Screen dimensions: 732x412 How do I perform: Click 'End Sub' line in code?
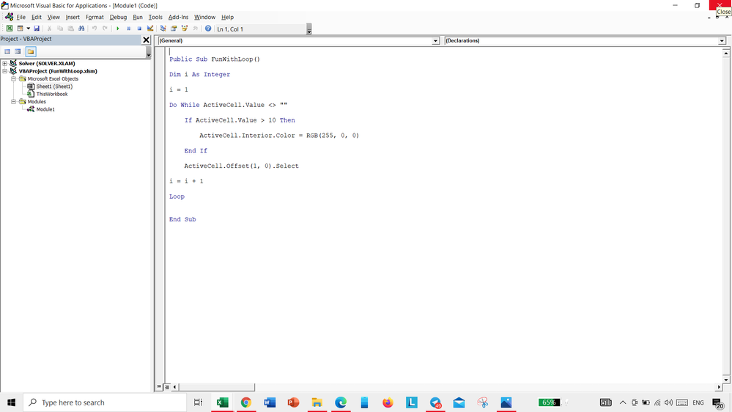point(182,219)
